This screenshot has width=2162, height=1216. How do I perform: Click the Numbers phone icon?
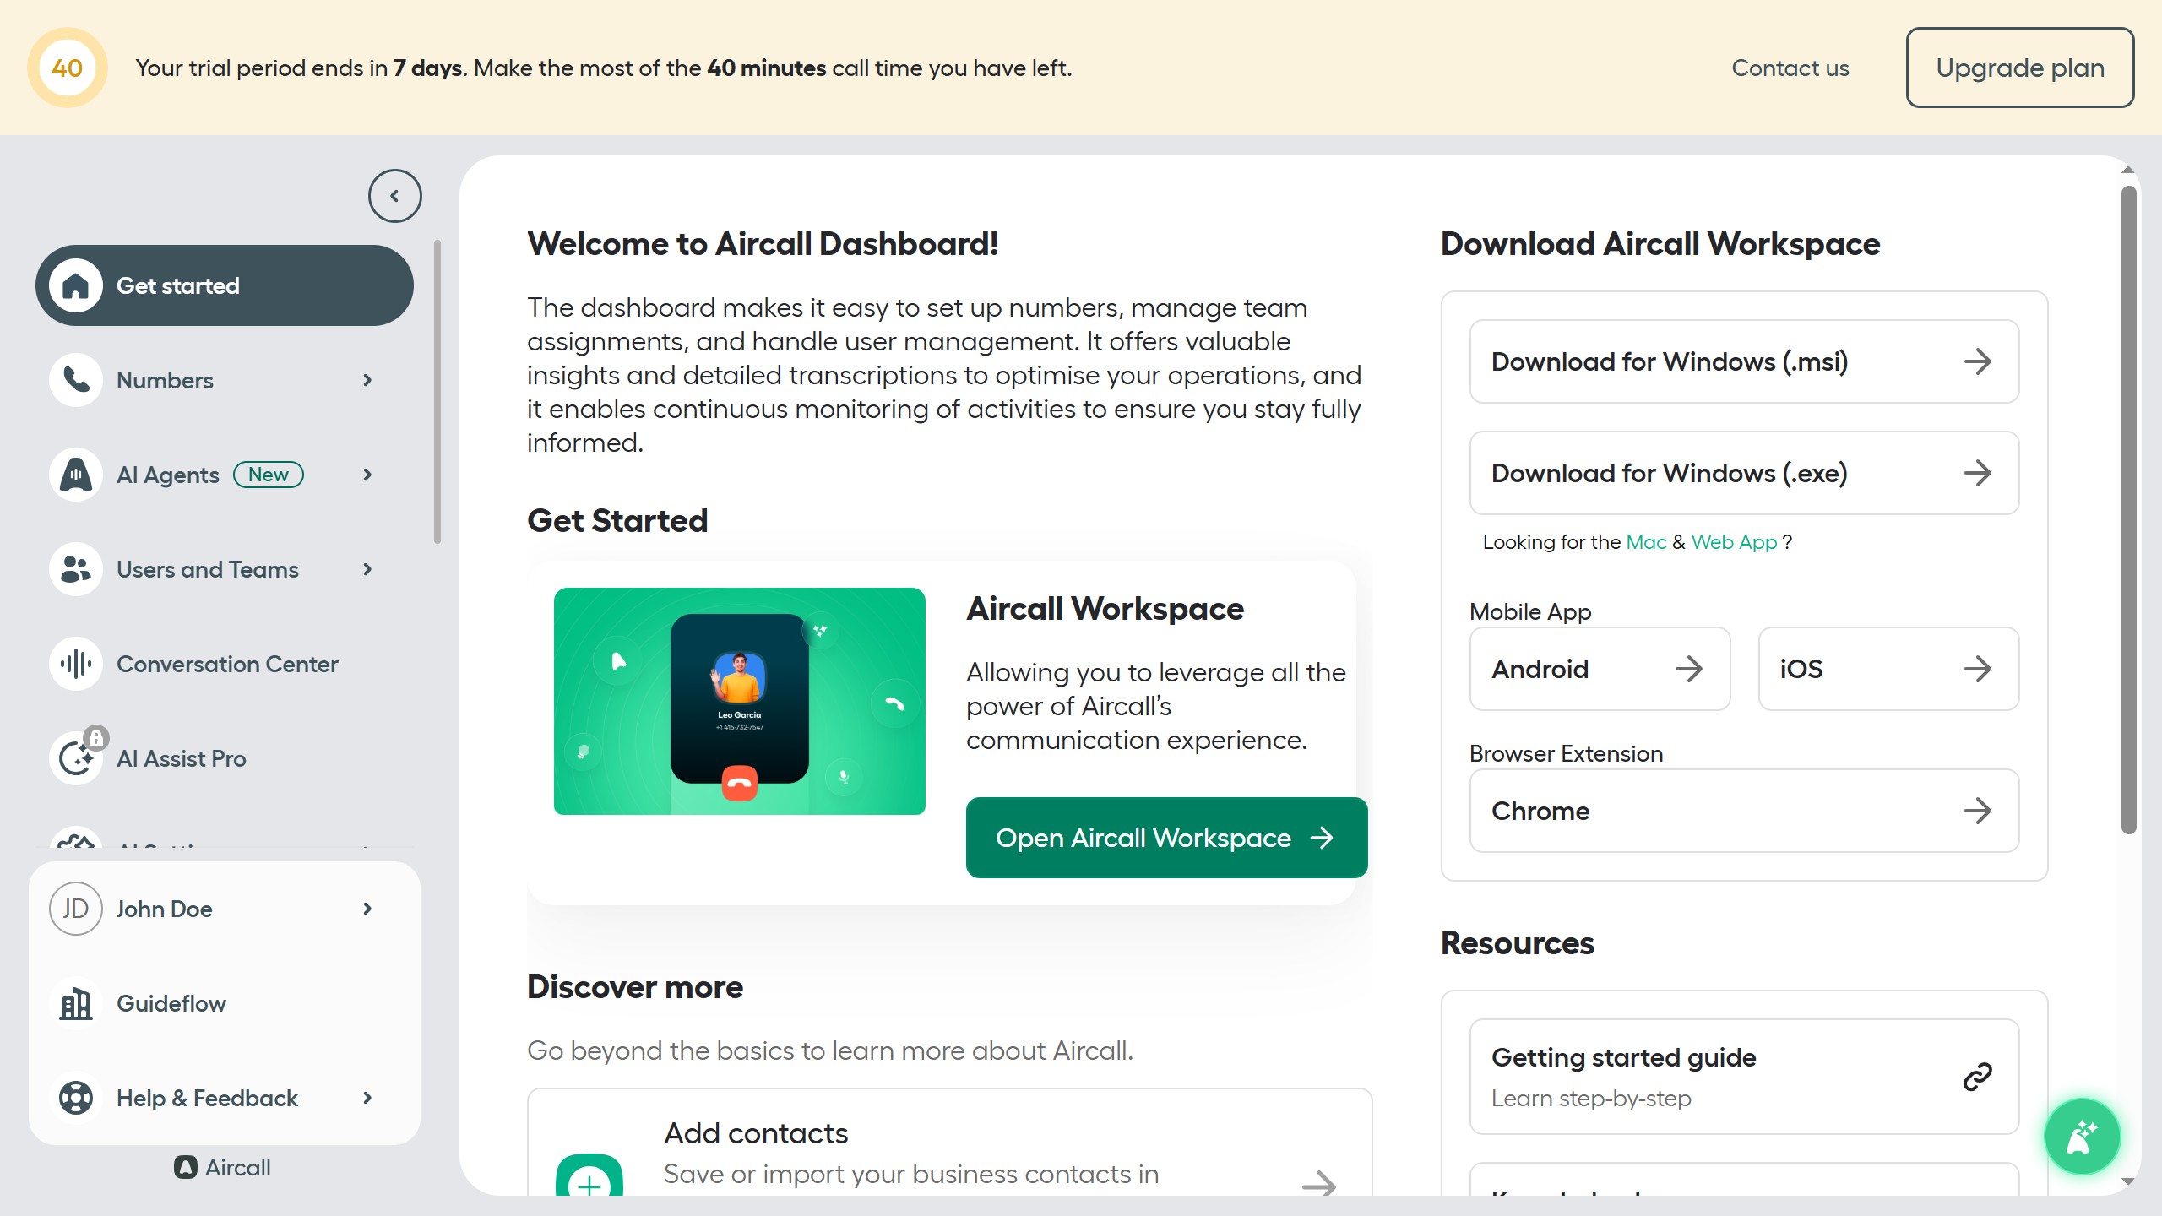pyautogui.click(x=76, y=380)
